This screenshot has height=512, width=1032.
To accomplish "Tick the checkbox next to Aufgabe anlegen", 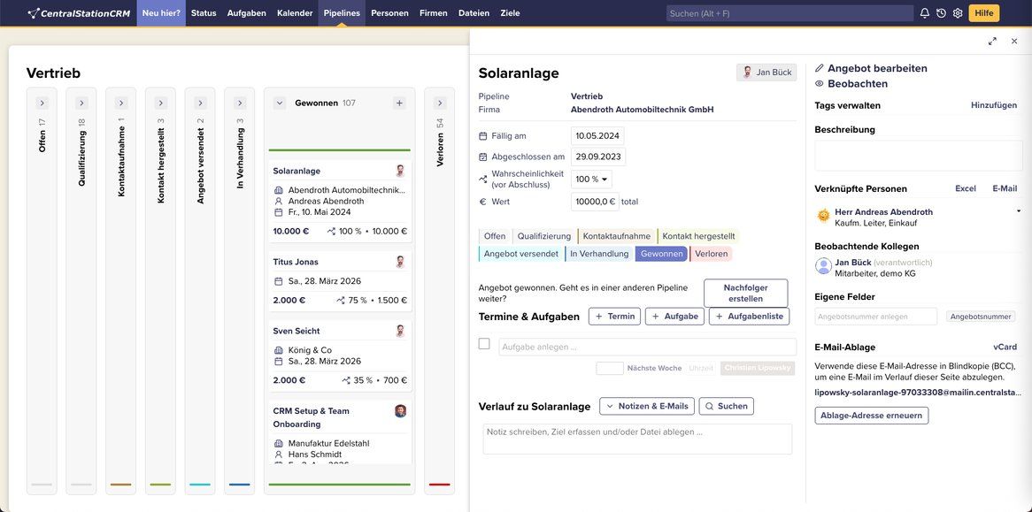I will pos(484,344).
